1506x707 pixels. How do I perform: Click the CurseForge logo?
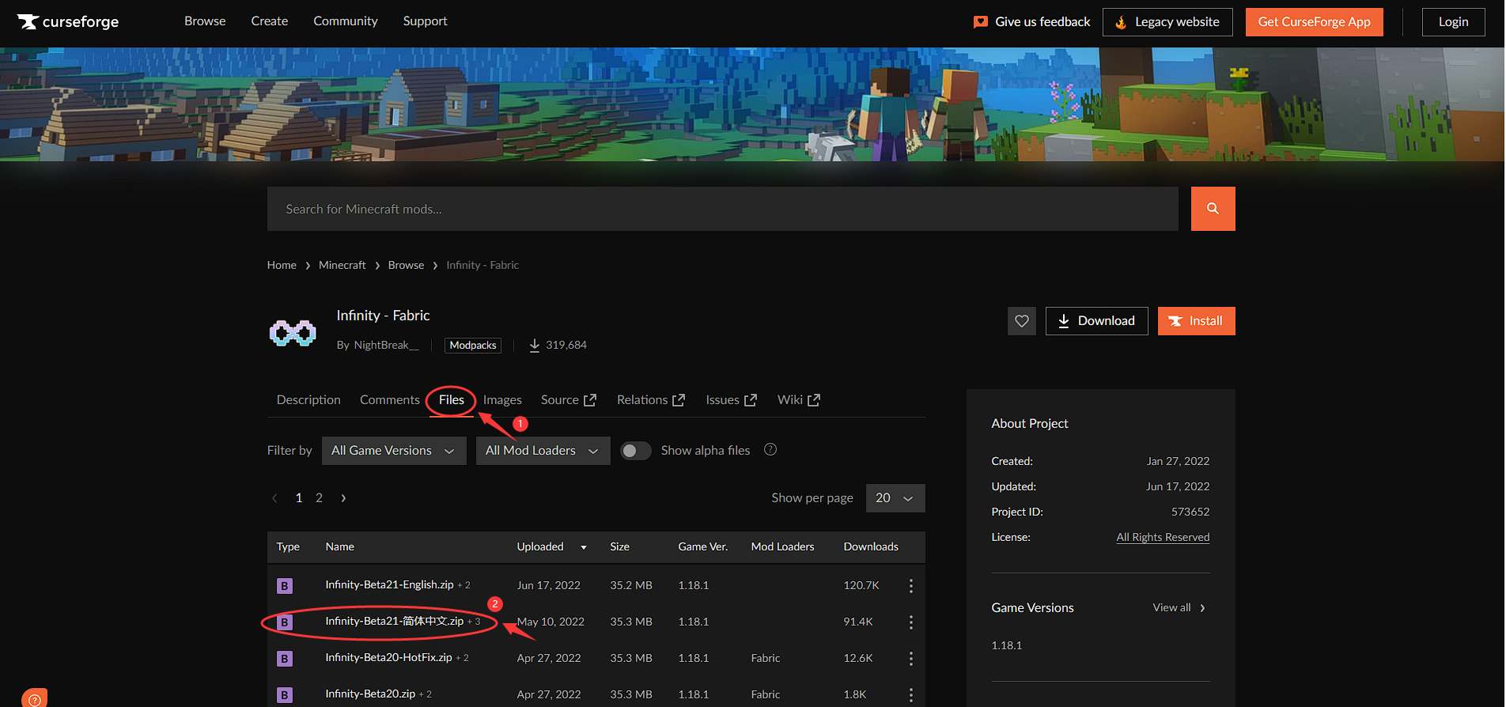click(68, 21)
